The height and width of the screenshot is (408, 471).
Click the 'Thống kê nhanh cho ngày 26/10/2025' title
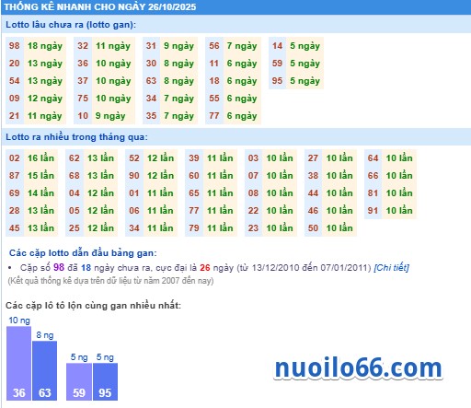(x=100, y=6)
